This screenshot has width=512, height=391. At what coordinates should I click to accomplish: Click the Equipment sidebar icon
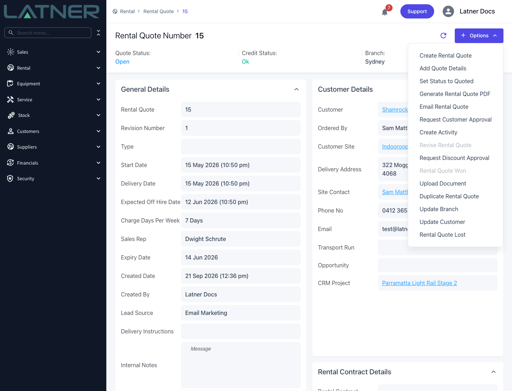10,84
